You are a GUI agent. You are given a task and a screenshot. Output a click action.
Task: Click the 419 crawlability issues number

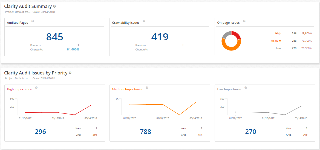[160, 37]
